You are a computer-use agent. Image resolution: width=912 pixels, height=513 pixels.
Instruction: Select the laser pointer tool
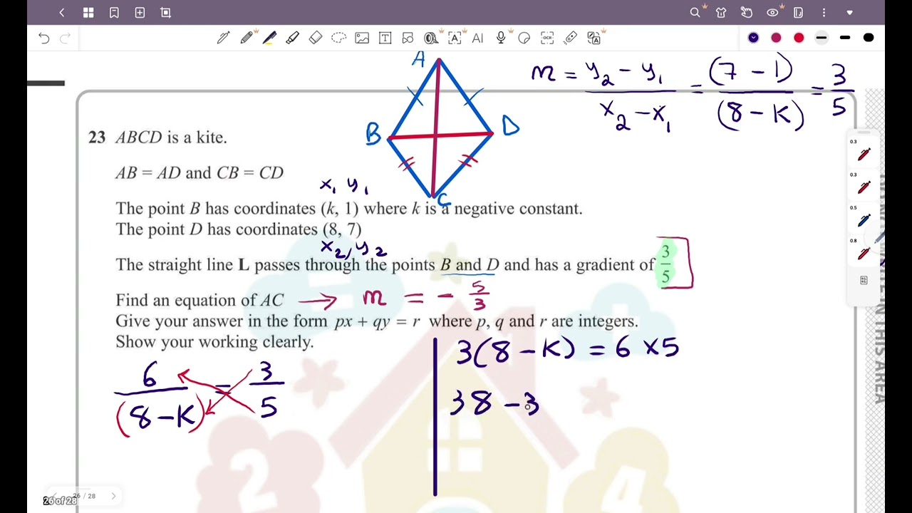point(570,38)
